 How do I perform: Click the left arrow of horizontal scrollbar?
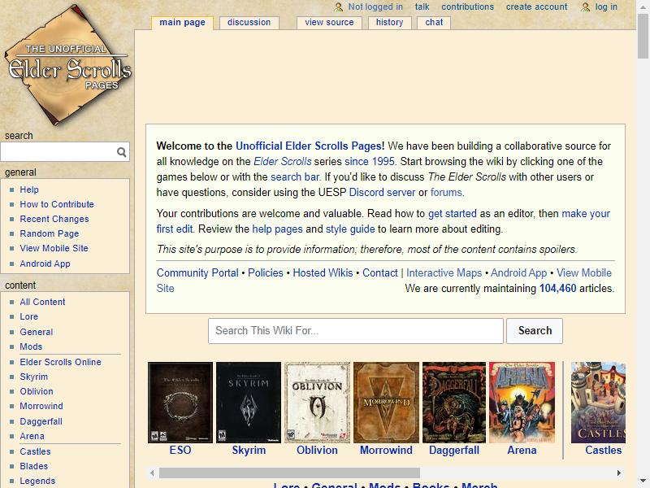152,473
